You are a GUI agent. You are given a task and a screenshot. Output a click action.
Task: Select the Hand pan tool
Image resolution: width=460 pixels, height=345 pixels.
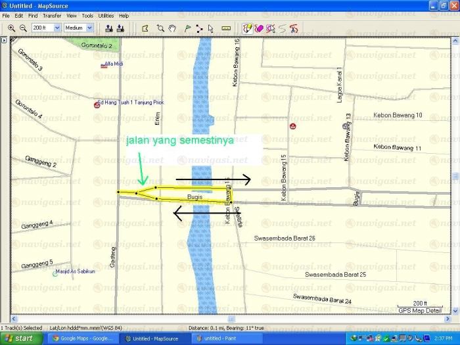(172, 28)
